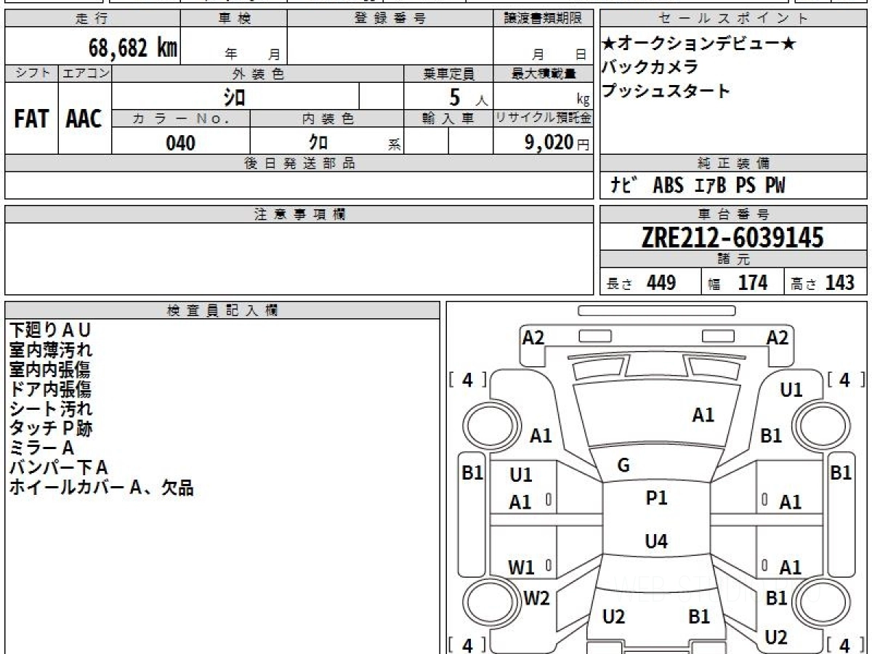Click the 検査員記入欄 header
Image resolution: width=872 pixels, height=654 pixels.
[x=222, y=310]
